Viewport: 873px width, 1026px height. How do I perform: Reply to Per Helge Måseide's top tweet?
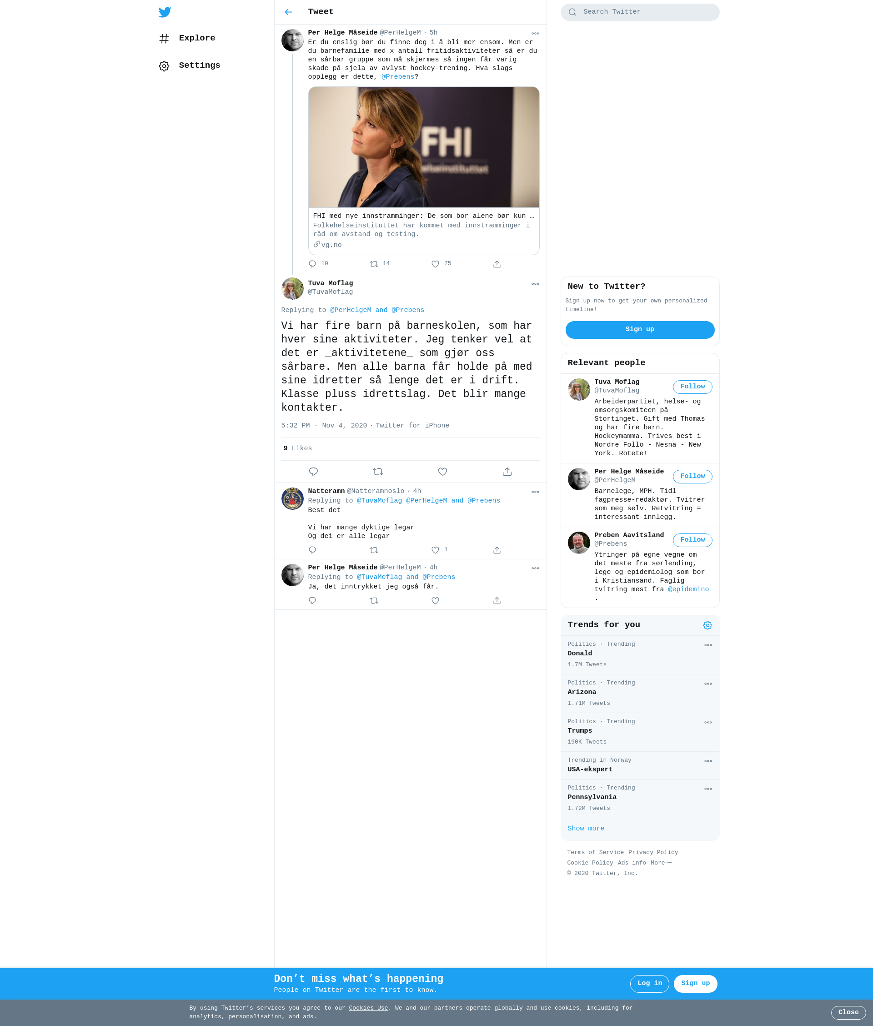(x=312, y=264)
